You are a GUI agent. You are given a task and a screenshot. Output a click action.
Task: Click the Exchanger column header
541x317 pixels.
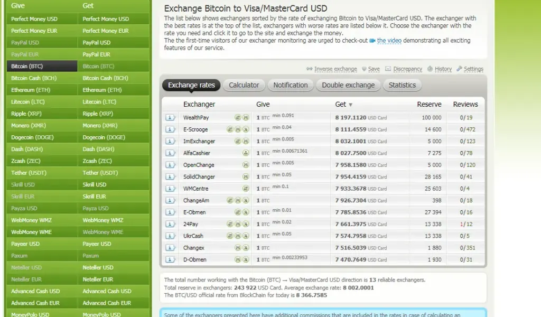click(199, 104)
